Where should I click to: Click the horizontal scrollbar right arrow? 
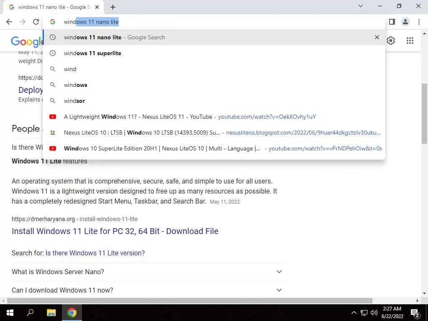tap(418, 301)
